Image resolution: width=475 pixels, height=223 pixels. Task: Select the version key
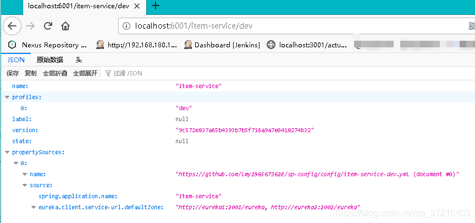pos(25,130)
